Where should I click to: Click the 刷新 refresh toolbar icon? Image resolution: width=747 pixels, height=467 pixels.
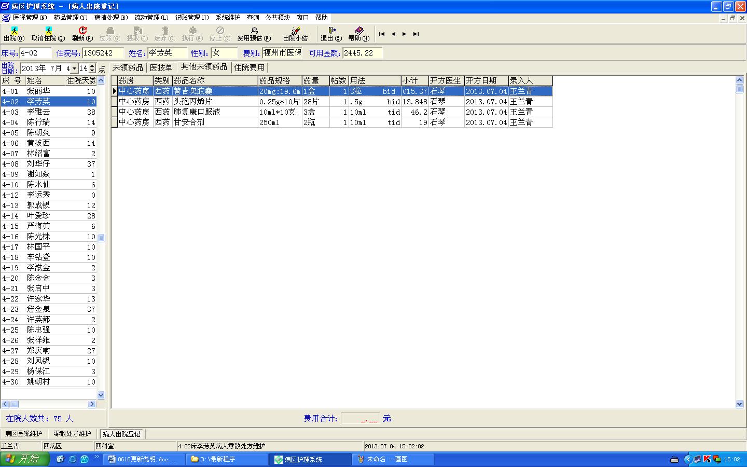click(82, 34)
